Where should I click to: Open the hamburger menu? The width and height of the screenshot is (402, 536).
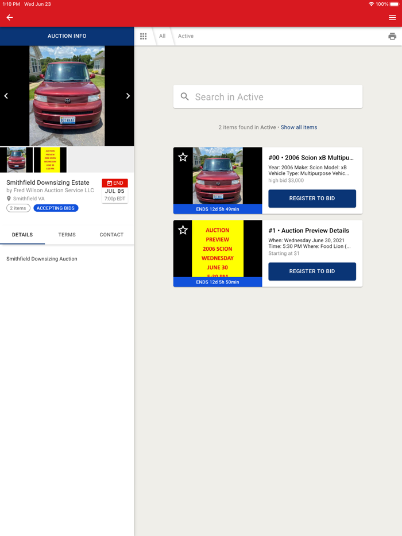pyautogui.click(x=392, y=17)
